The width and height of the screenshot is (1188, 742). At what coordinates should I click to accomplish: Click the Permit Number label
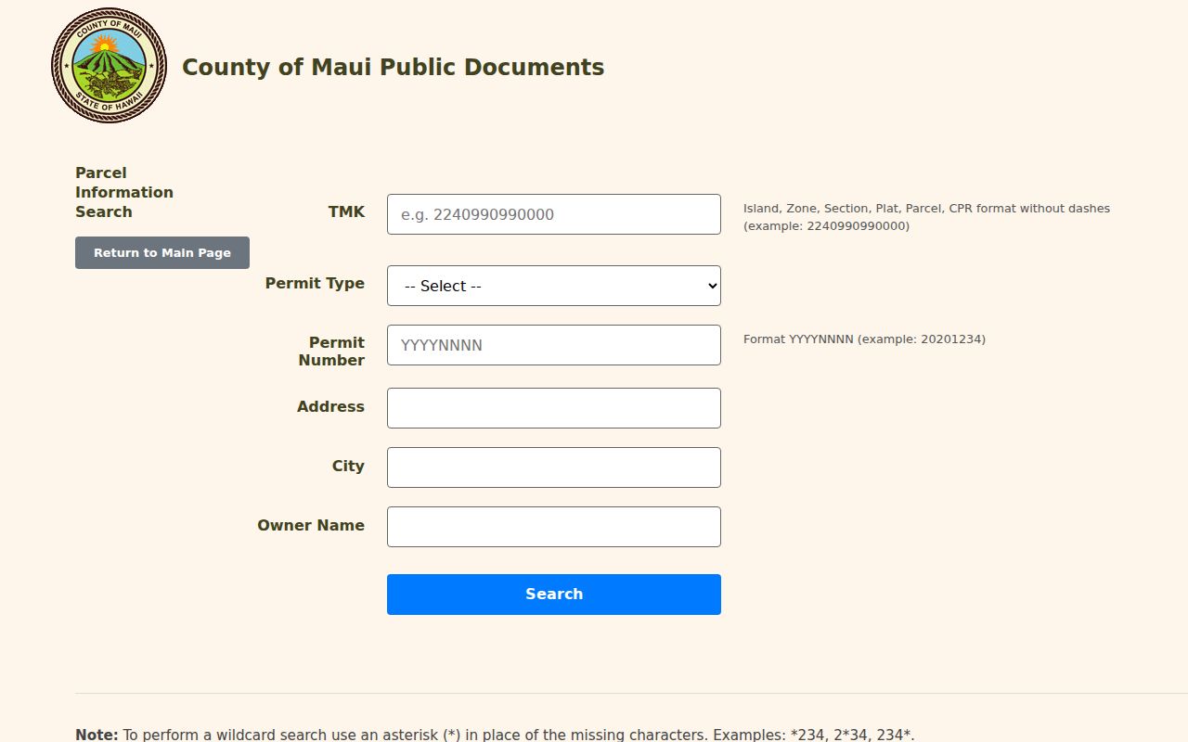331,352
